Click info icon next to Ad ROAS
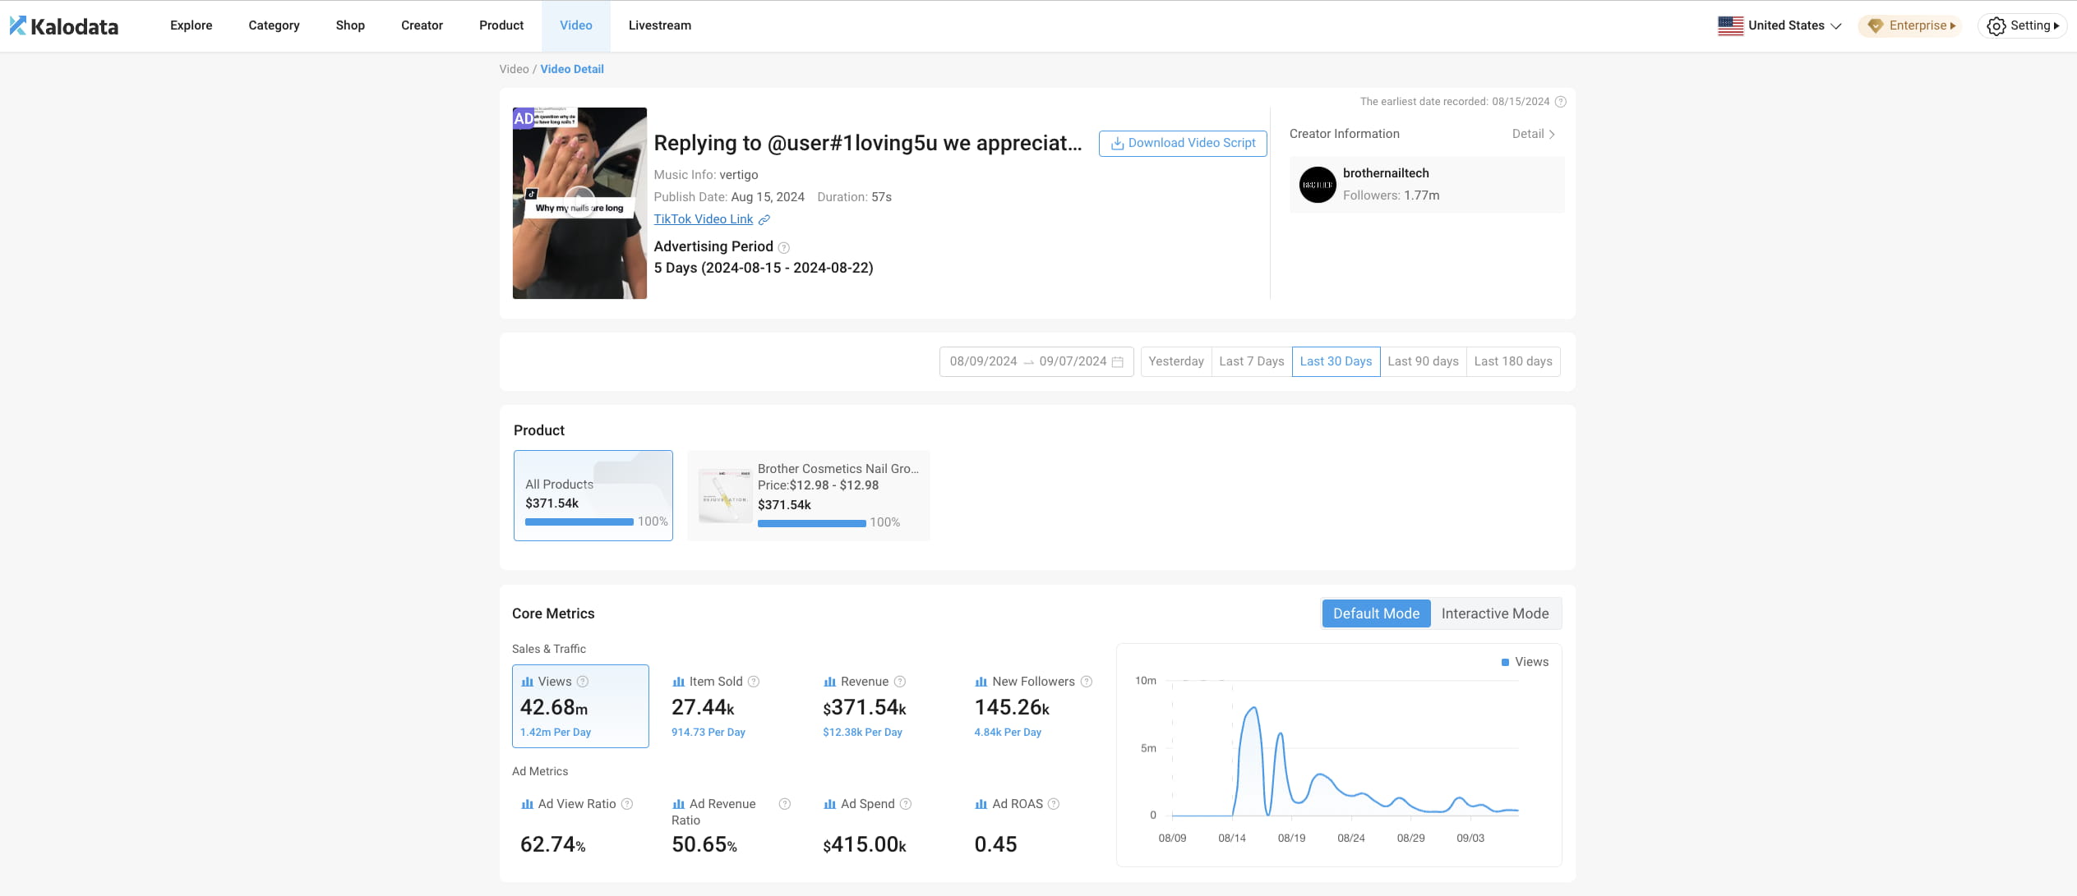Image resolution: width=2077 pixels, height=896 pixels. tap(1054, 804)
